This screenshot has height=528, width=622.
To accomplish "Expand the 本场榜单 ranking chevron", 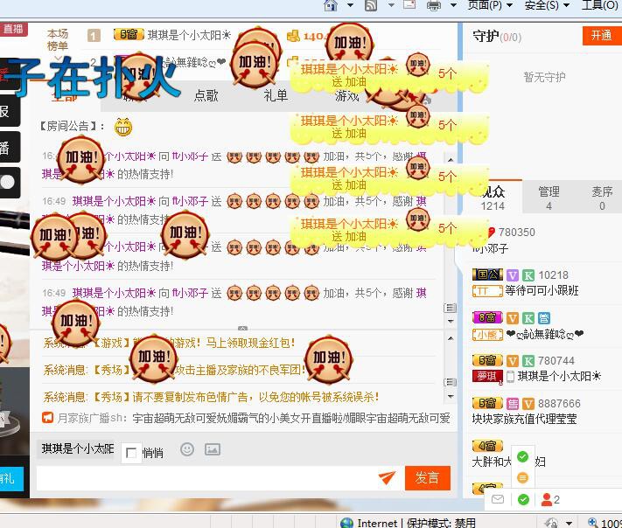I will coord(58,58).
